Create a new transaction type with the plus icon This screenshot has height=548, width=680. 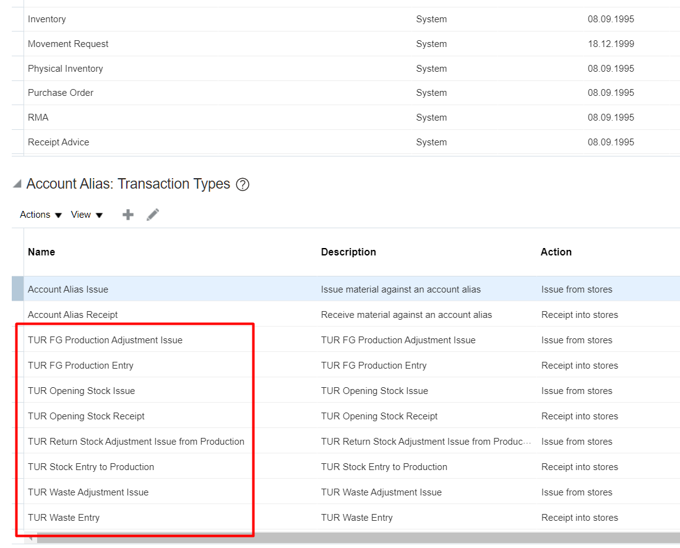coord(127,215)
